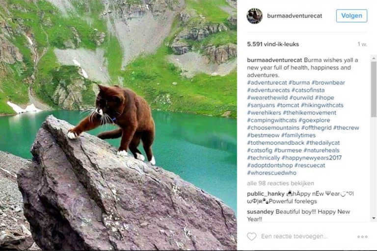Viewport: 377px width, 251px height.
Task: Open commenter public_hanky's profile
Action: (x=266, y=194)
